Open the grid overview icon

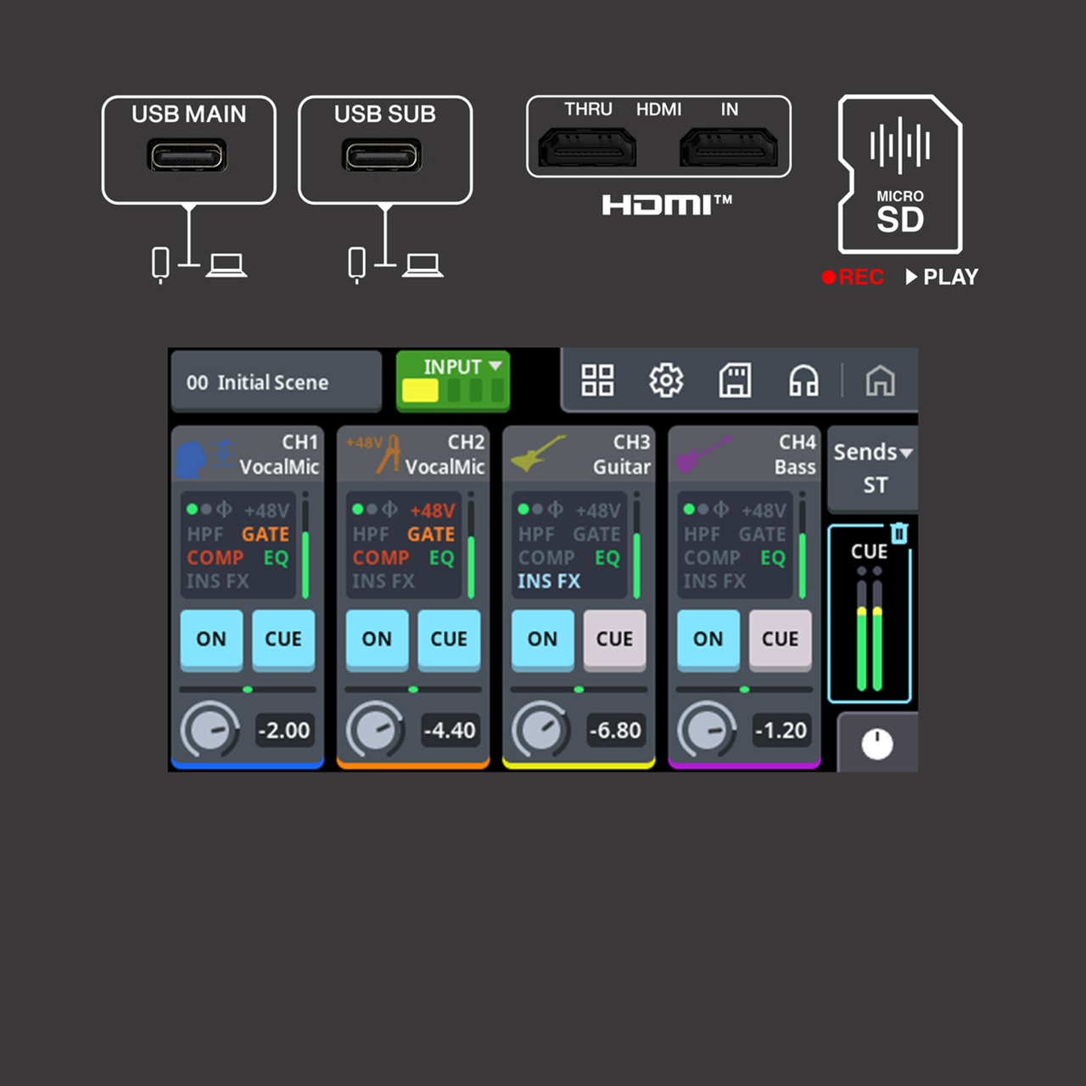[x=596, y=380]
